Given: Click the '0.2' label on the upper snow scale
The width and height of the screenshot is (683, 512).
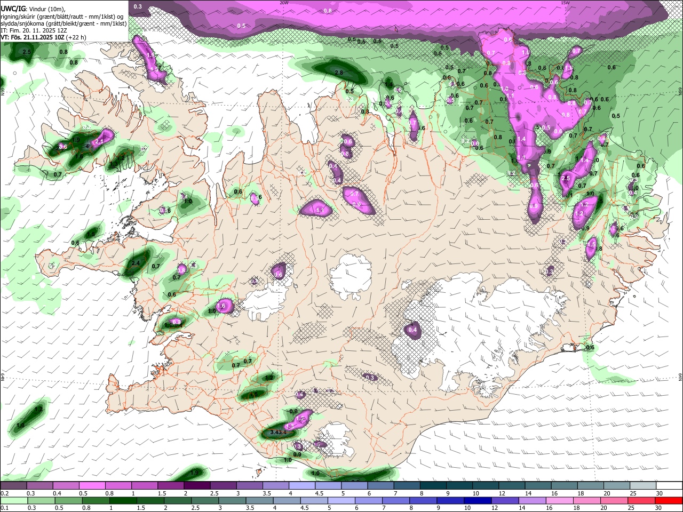Looking at the screenshot, I should (x=4, y=493).
